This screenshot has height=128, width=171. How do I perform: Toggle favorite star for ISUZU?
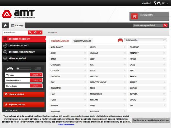click(x=125, y=47)
